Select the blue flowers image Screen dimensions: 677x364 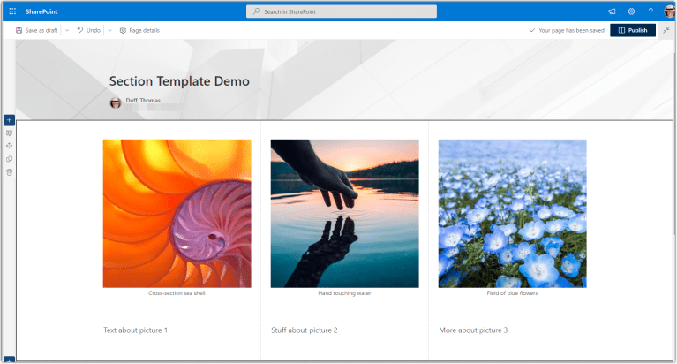[513, 214]
